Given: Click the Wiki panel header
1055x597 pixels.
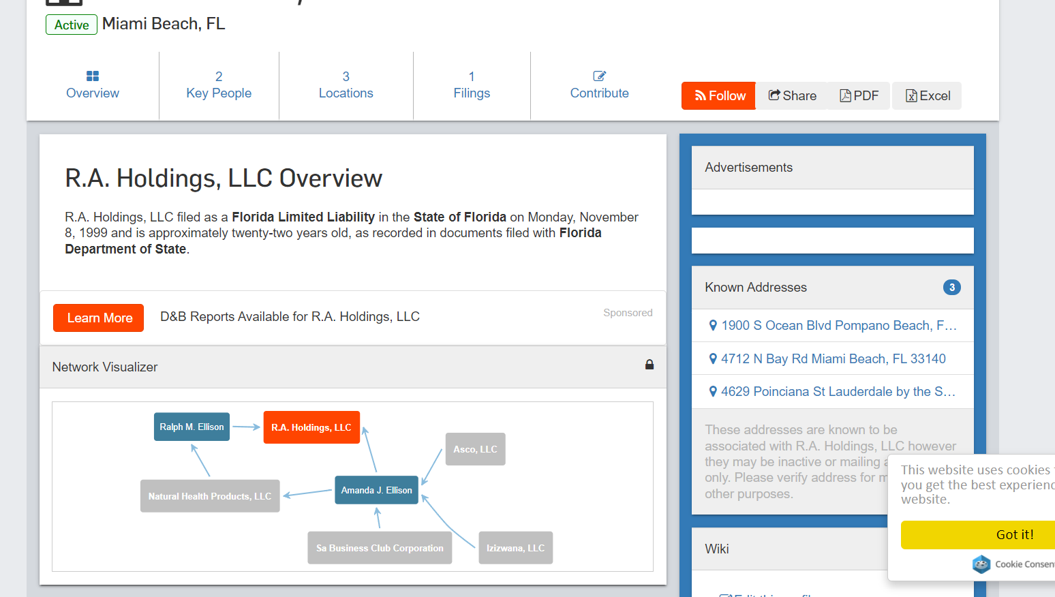Looking at the screenshot, I should pyautogui.click(x=790, y=549).
